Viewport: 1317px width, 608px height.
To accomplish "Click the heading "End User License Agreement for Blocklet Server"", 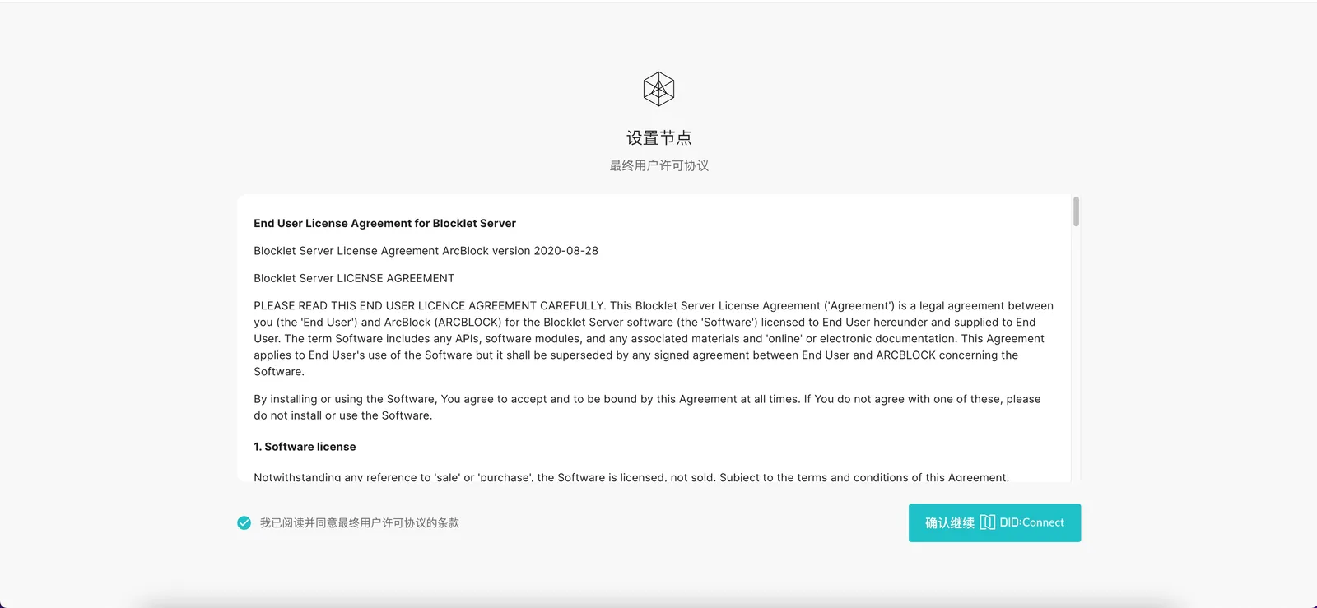I will click(x=384, y=223).
